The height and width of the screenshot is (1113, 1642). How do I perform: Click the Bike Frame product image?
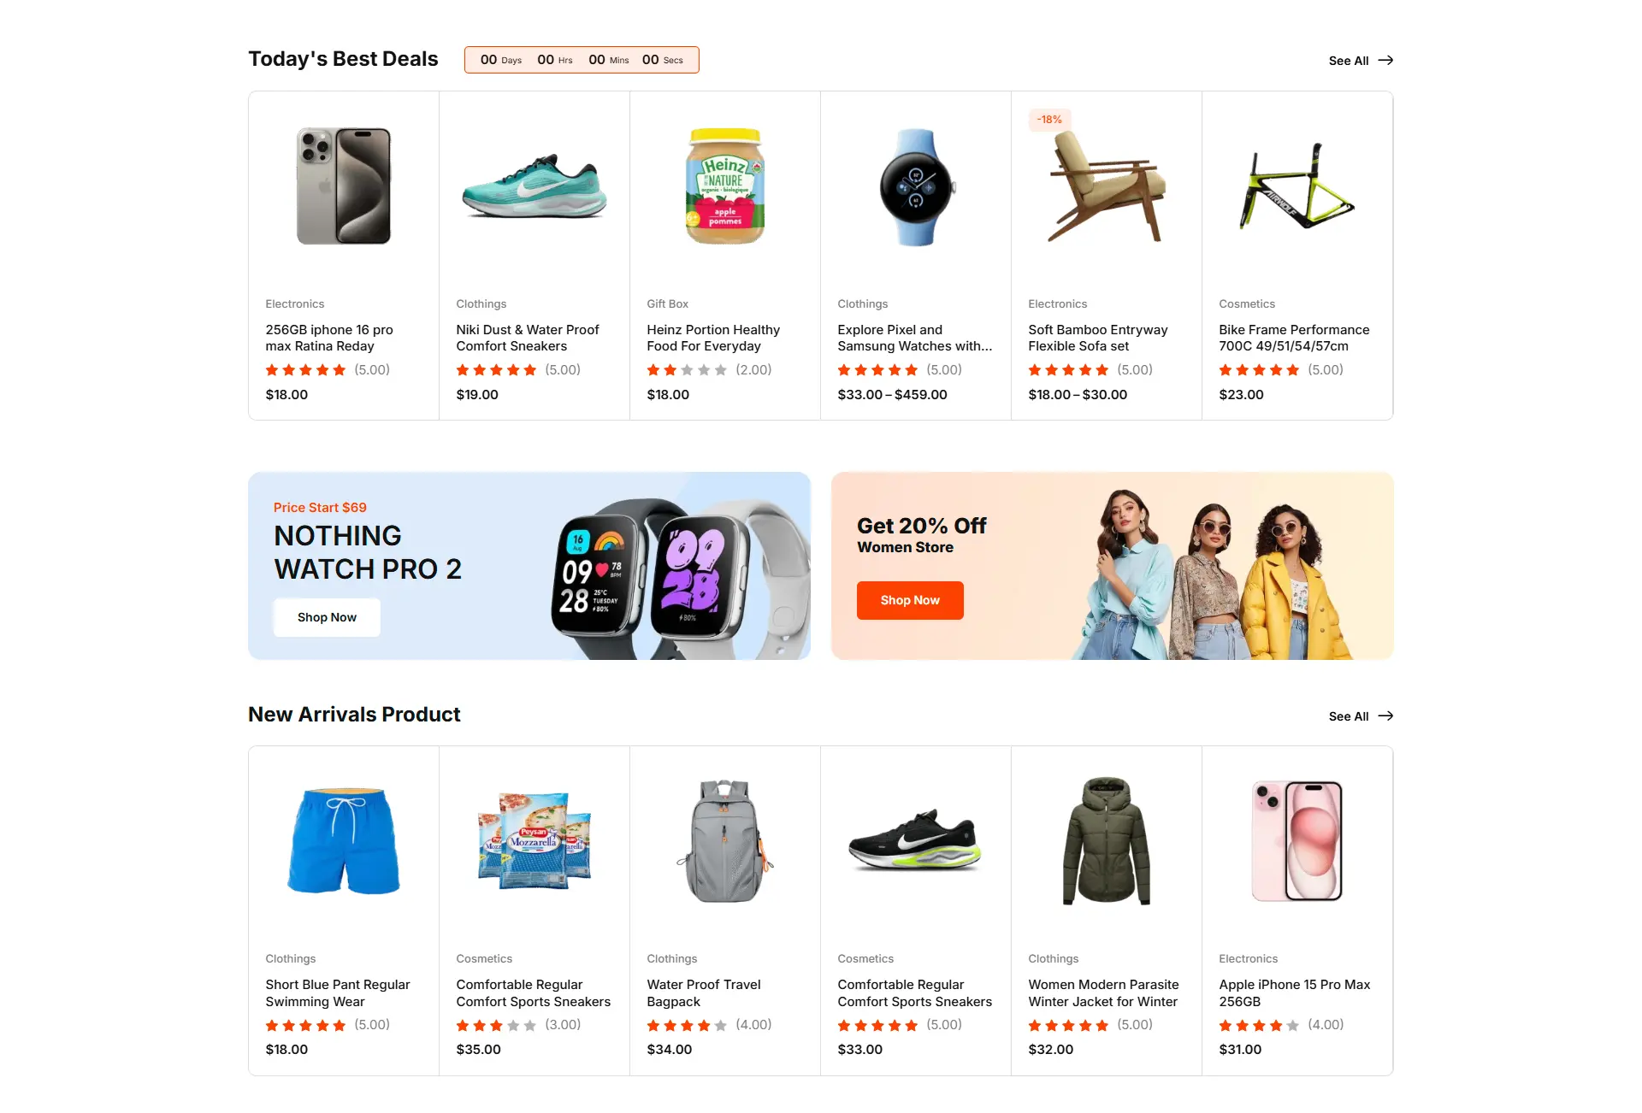pyautogui.click(x=1296, y=186)
